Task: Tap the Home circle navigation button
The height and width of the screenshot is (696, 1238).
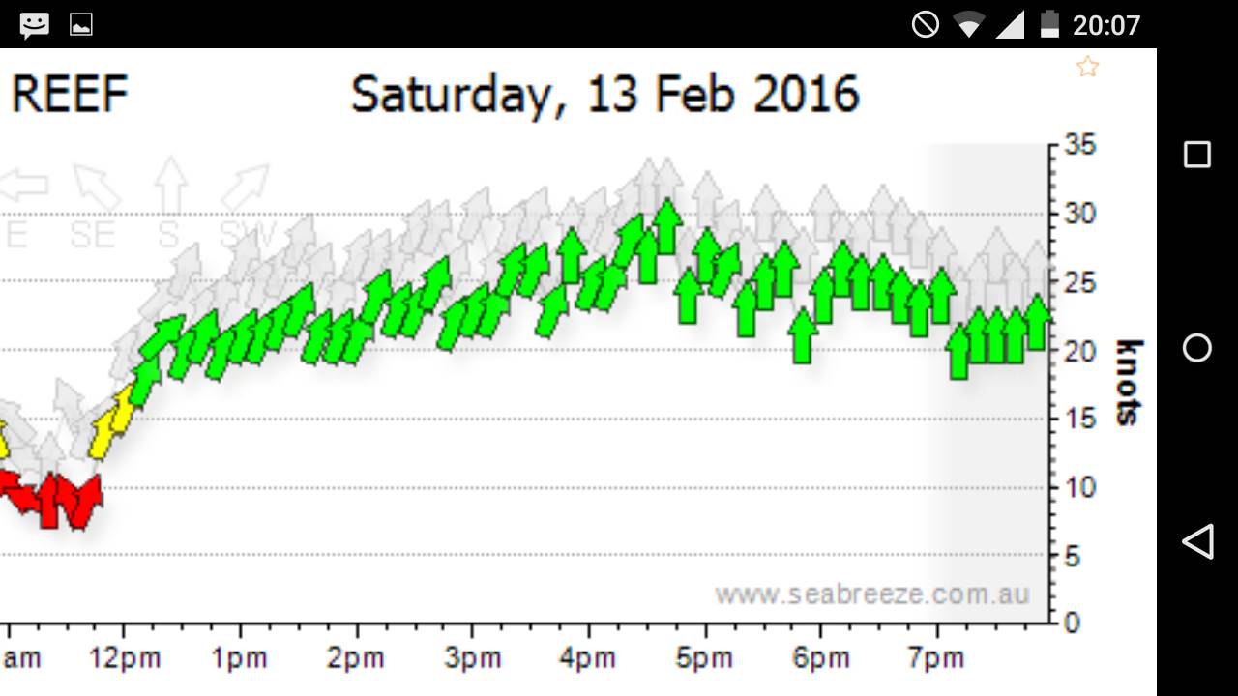Action: coord(1198,348)
